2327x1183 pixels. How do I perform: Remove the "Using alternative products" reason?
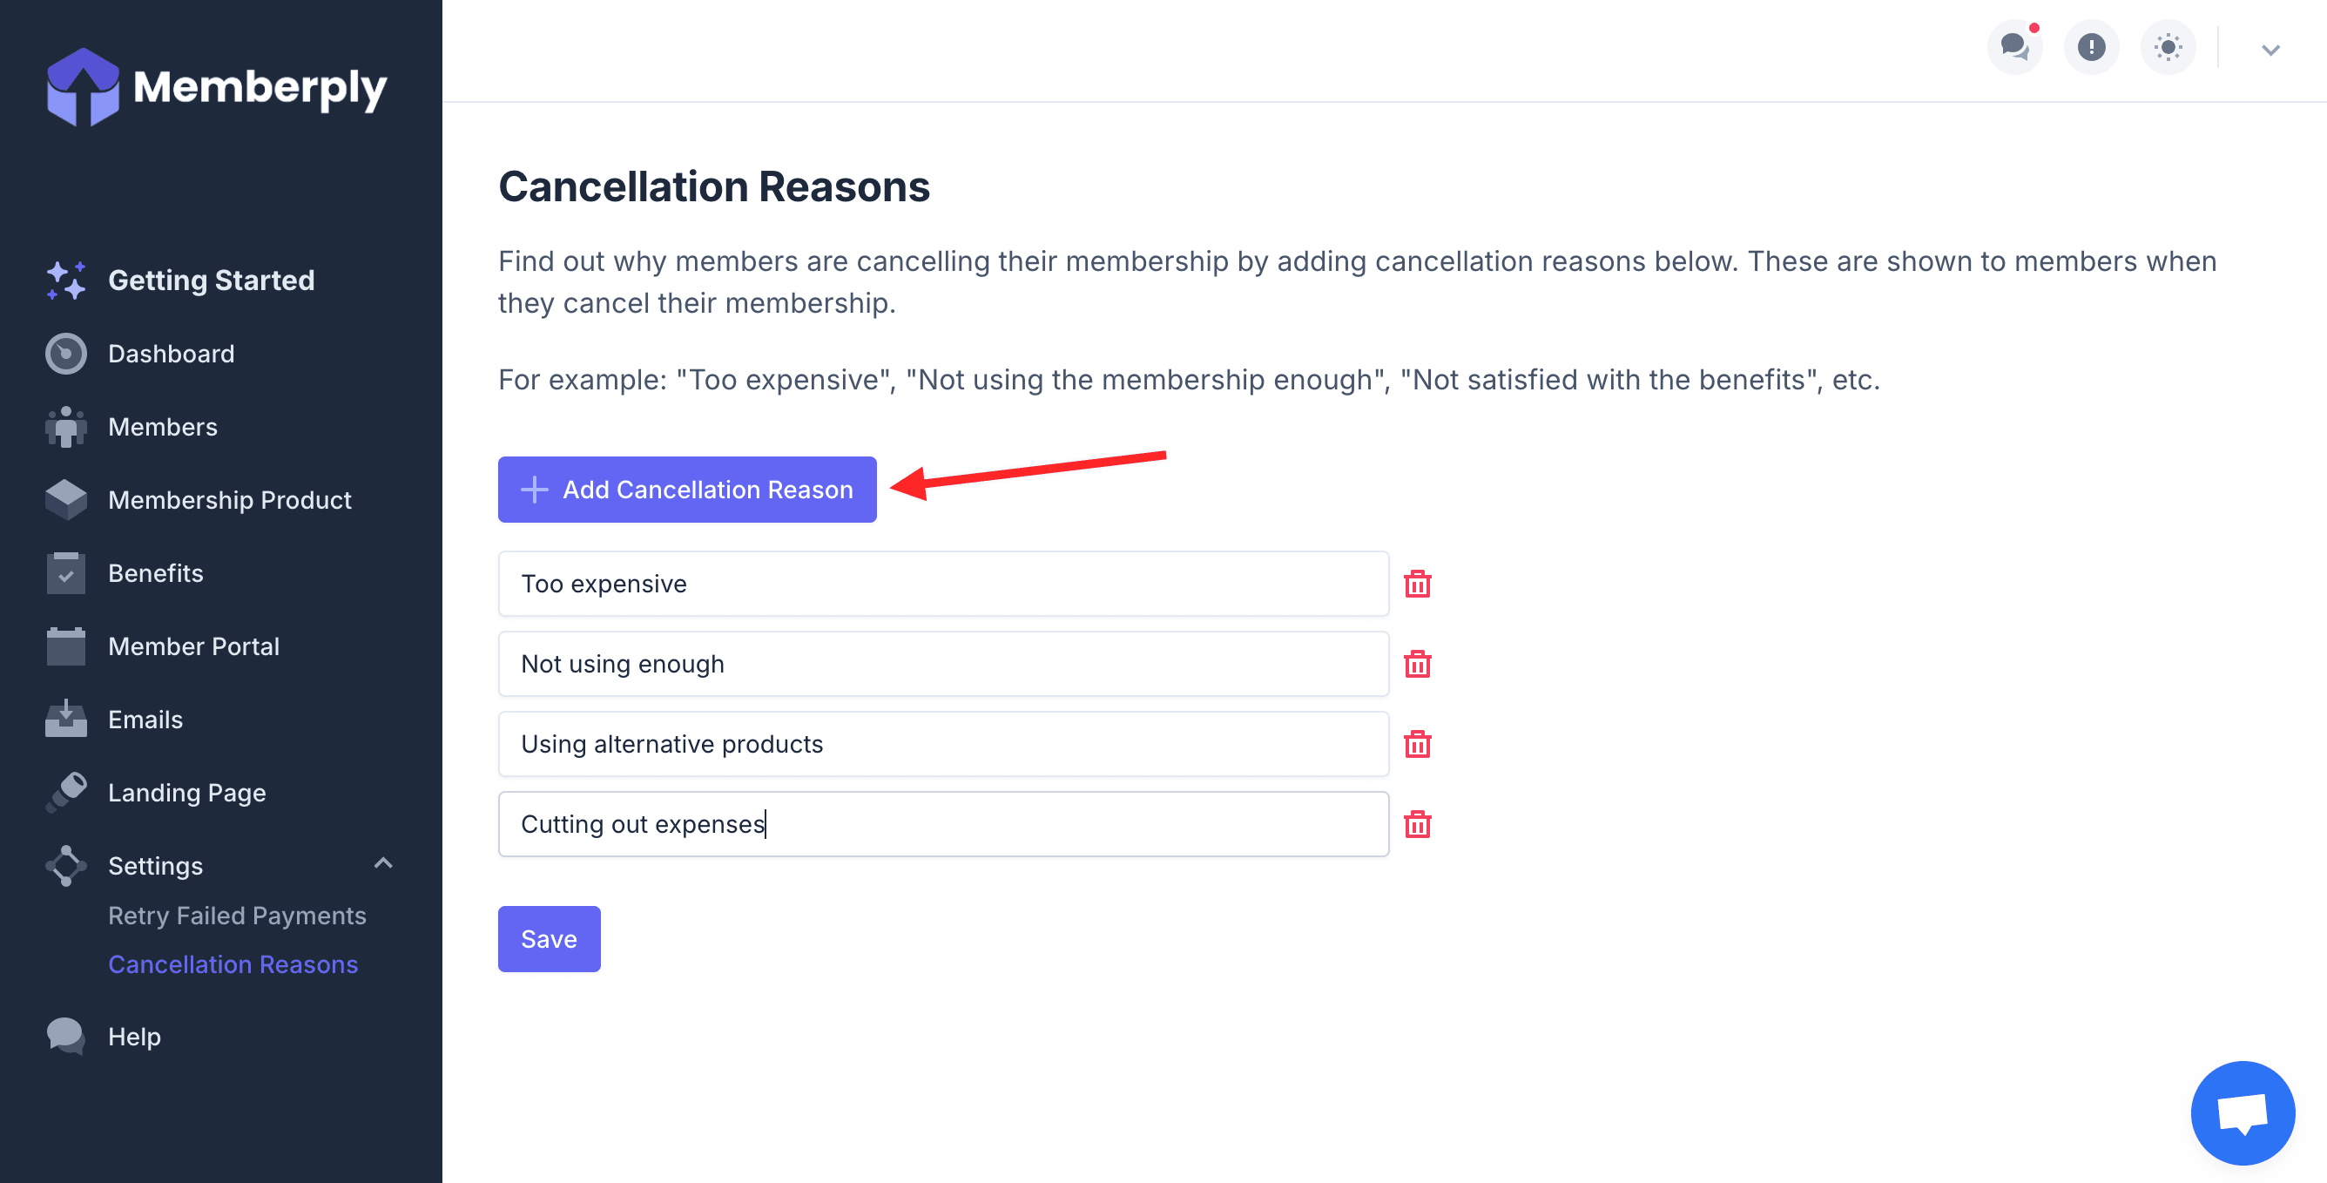(1416, 744)
